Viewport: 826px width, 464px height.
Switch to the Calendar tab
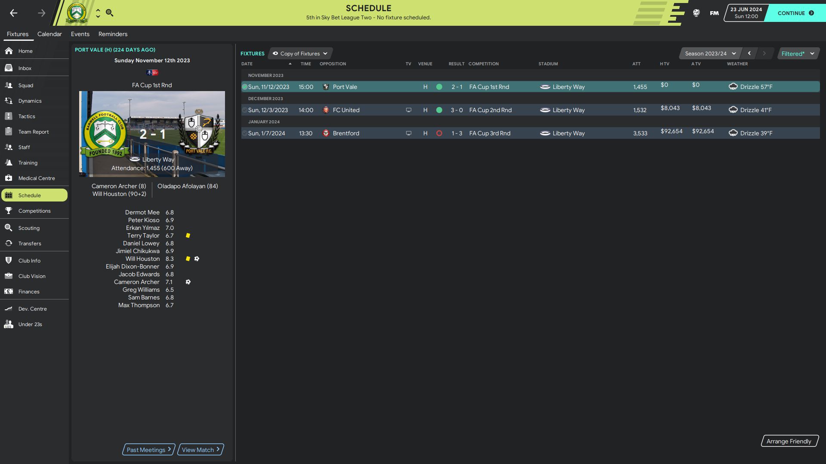click(x=49, y=34)
